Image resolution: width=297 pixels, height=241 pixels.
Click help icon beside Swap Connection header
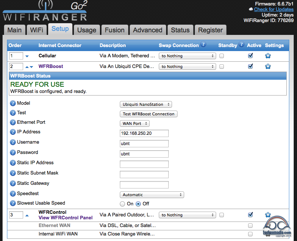point(203,45)
